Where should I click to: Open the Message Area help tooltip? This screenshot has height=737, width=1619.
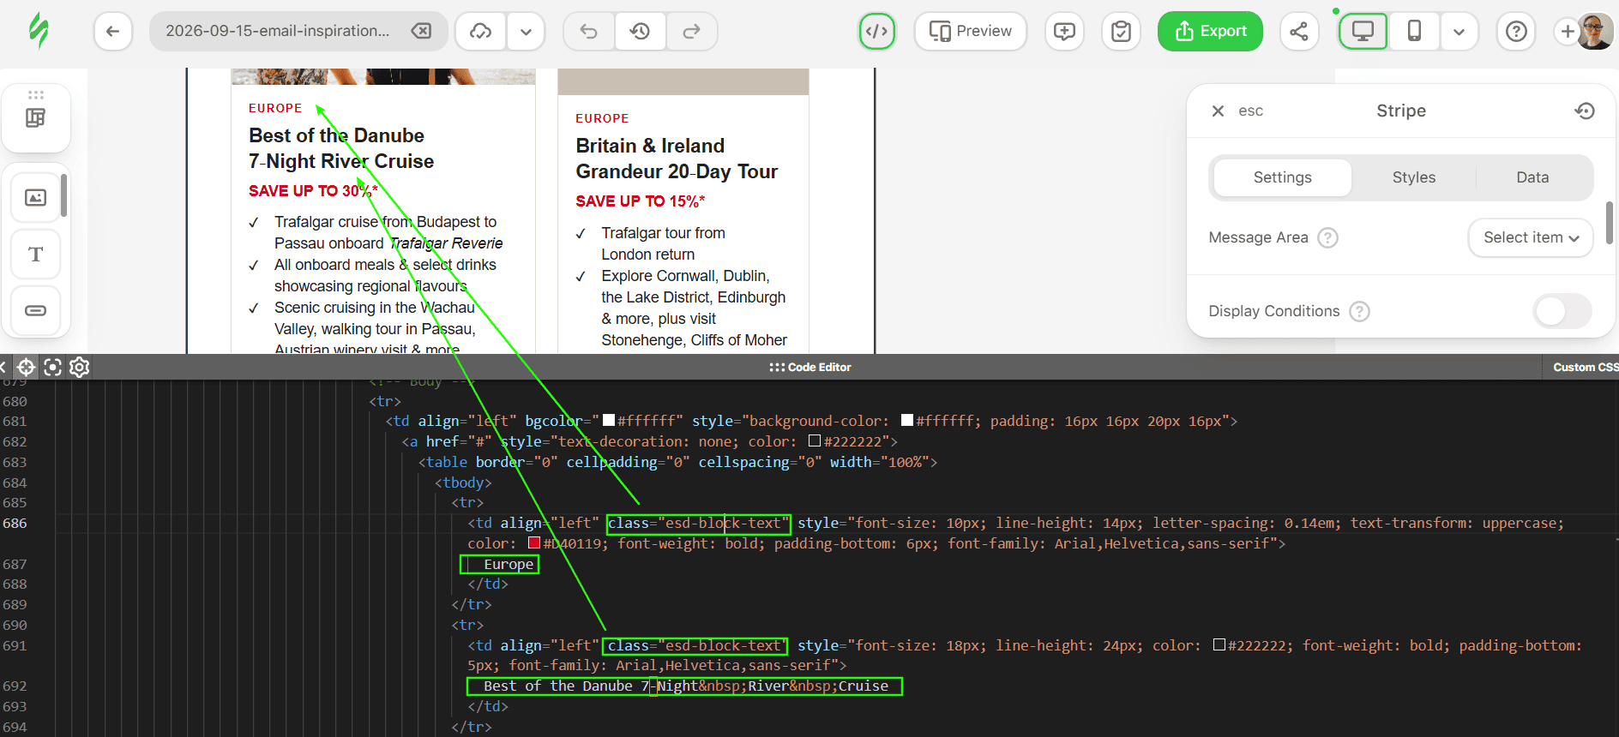1327,237
